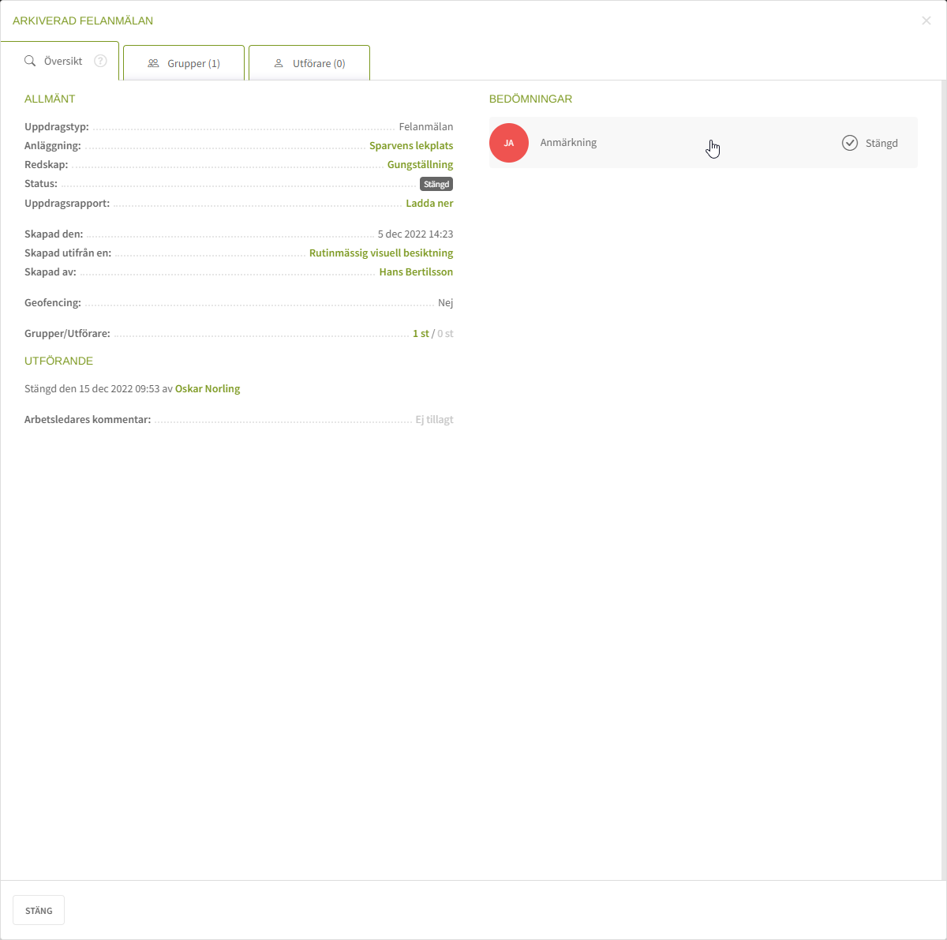Download report via Ladda ner link
The height and width of the screenshot is (940, 947).
pyautogui.click(x=429, y=204)
